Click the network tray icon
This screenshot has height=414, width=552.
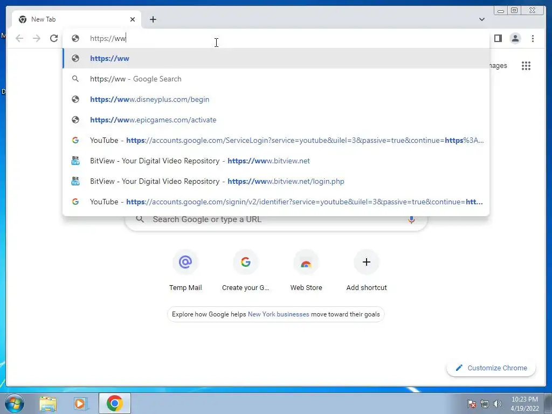click(x=485, y=404)
